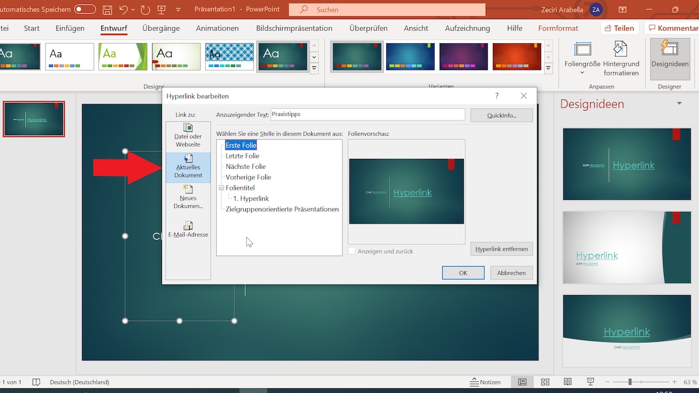The height and width of the screenshot is (393, 699).
Task: Click the Save icon in the title bar
Action: point(107,9)
